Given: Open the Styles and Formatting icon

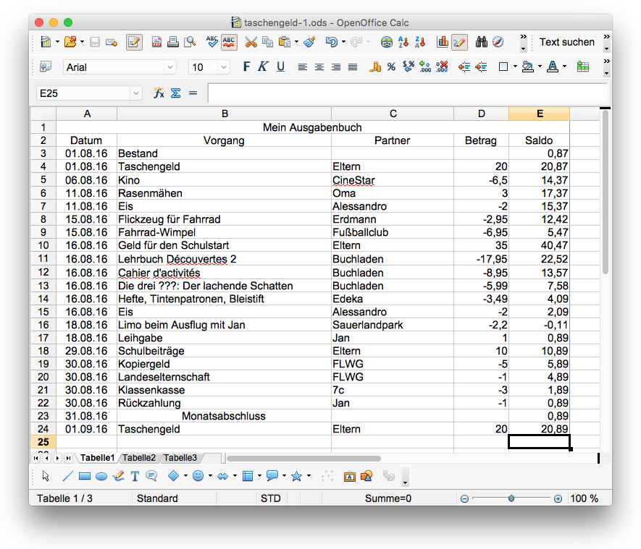Looking at the screenshot, I should coord(46,67).
